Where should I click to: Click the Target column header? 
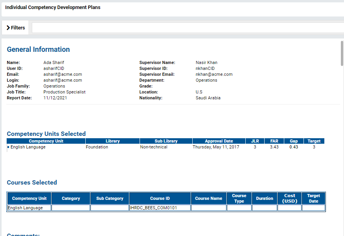click(314, 141)
